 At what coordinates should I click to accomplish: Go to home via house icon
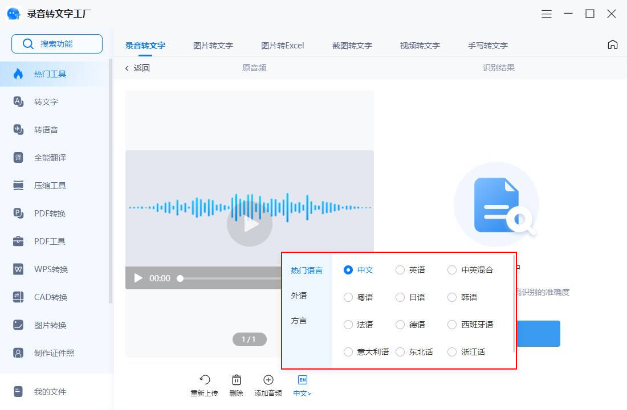(x=612, y=45)
